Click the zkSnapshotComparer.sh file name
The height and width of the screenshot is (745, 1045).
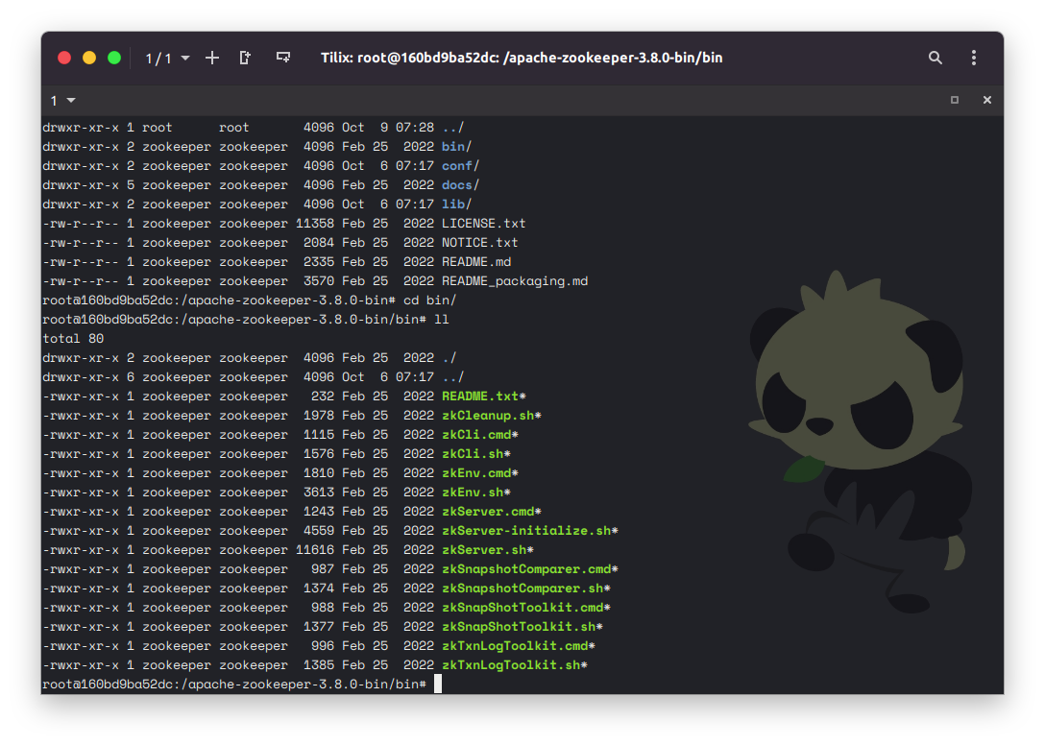[x=522, y=589]
